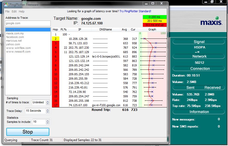Focus the Address to Trace input field
This screenshot has height=146, width=228.
(28, 23)
